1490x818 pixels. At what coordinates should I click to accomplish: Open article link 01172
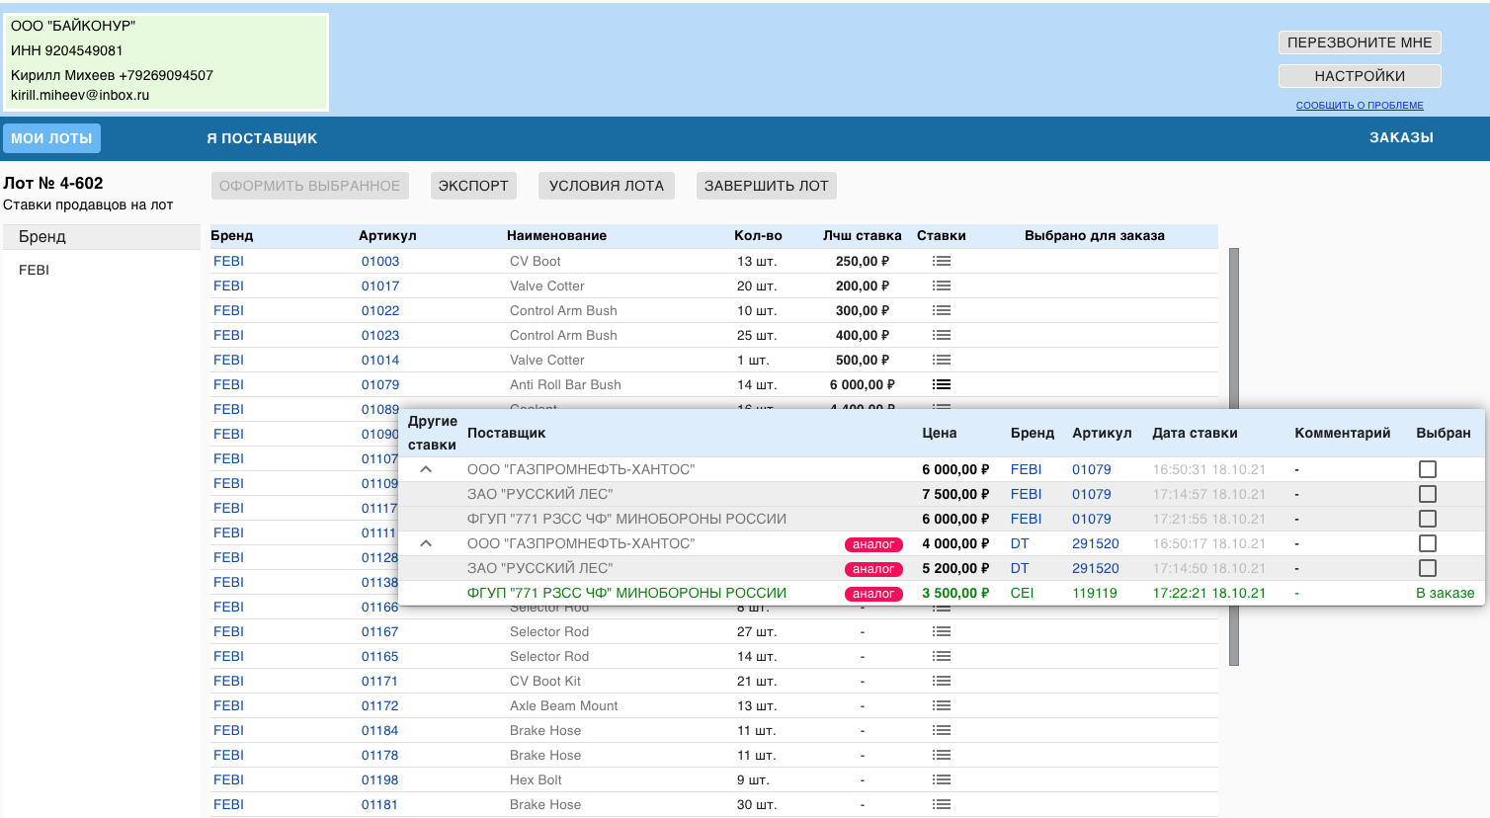379,705
